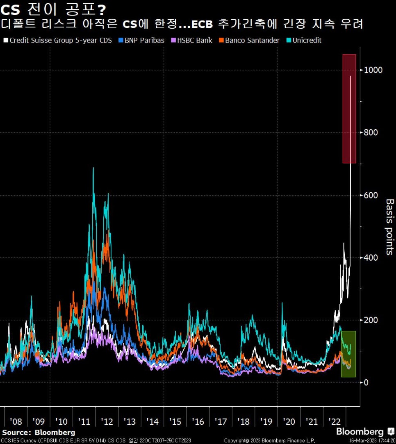Screen dimensions: 396x444
Task: Click the 1000 y-axis tick label
Action: point(373,70)
